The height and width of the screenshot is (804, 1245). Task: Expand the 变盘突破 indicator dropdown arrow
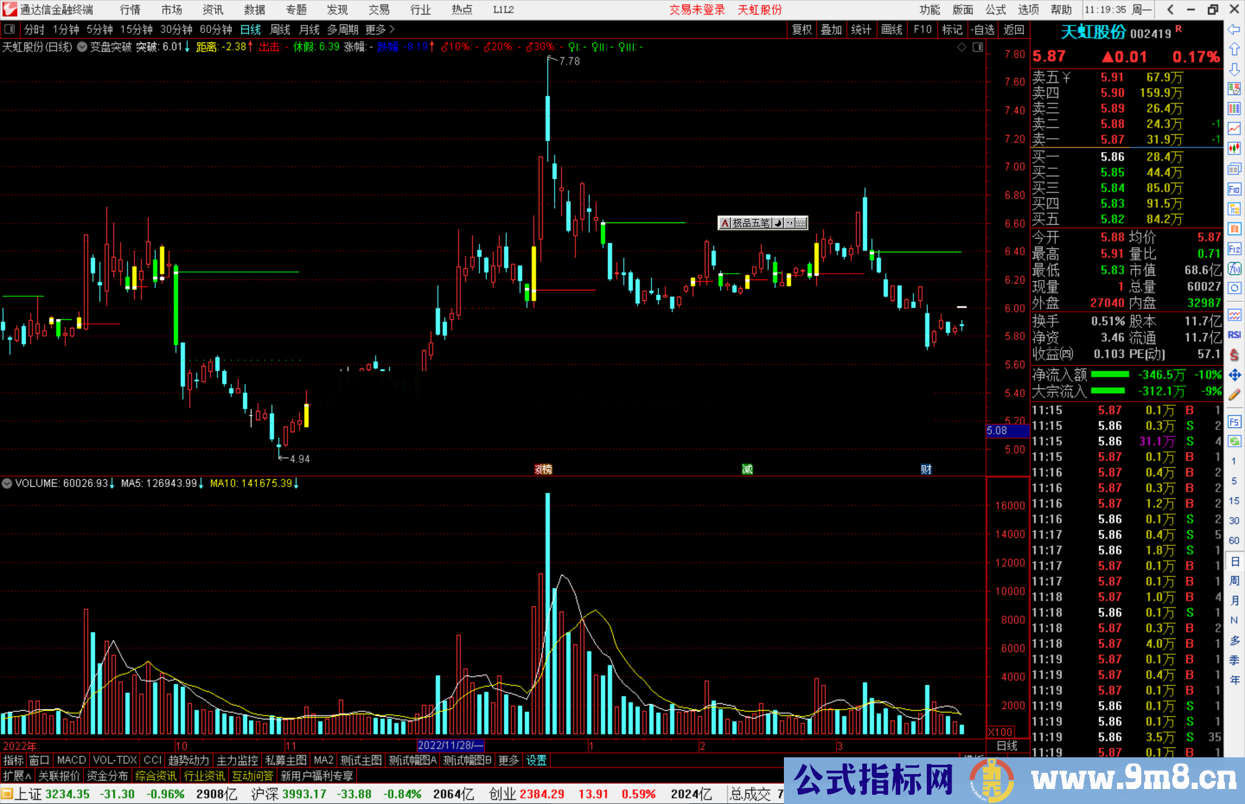(82, 47)
